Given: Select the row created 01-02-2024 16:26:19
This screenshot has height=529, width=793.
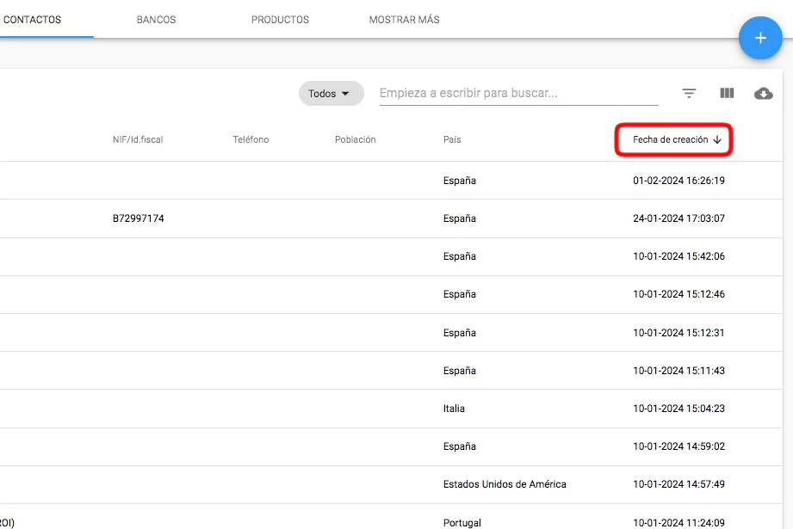Looking at the screenshot, I should [678, 181].
